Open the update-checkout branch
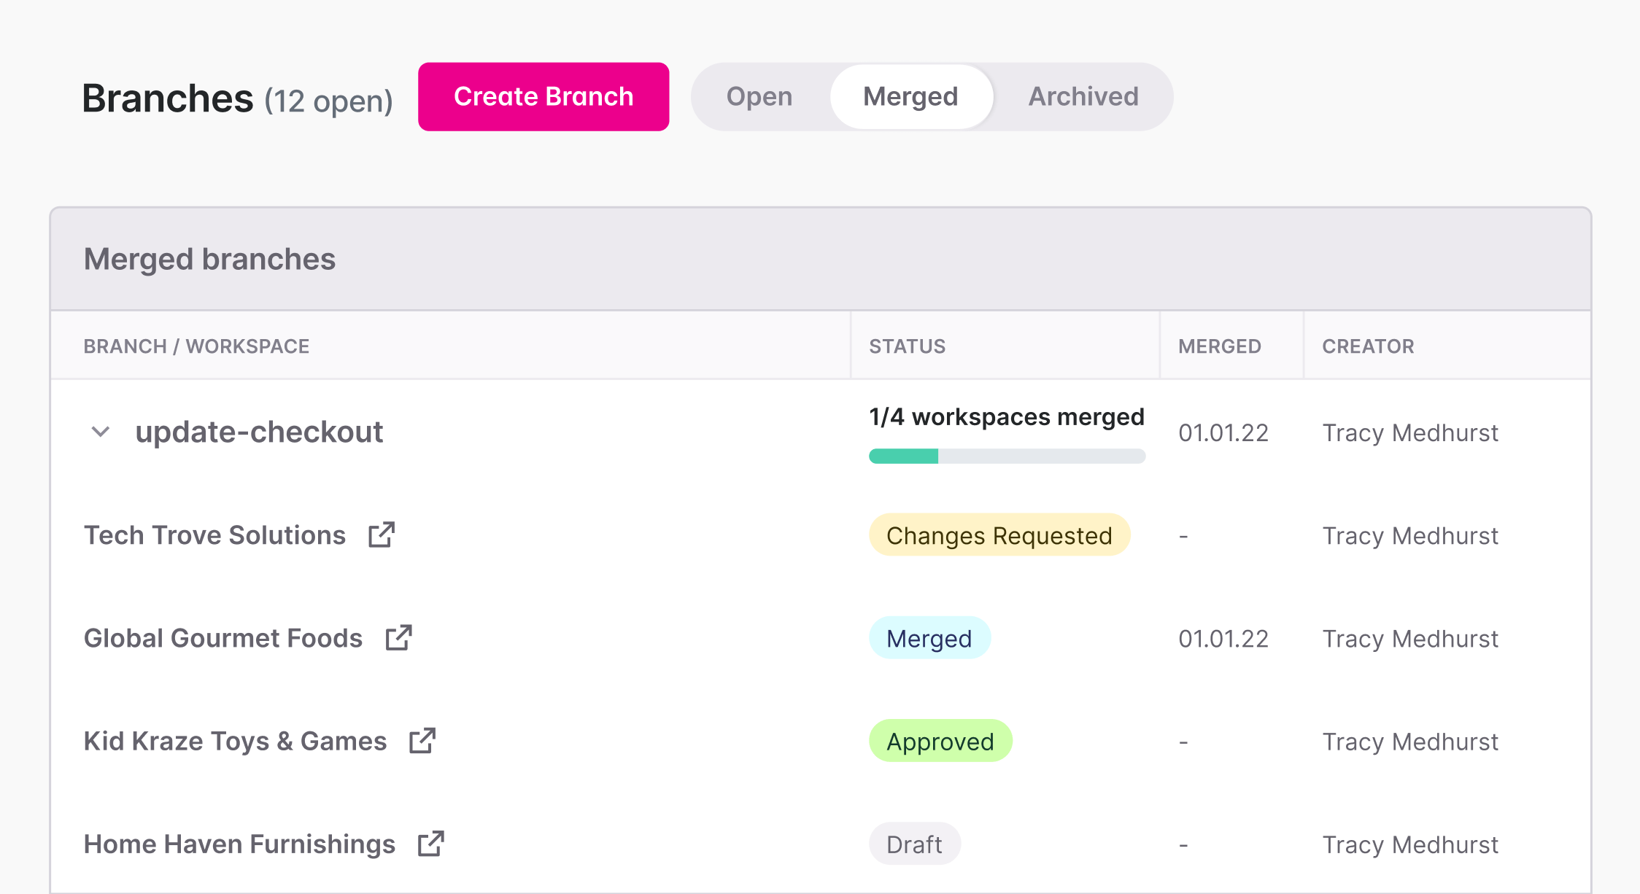This screenshot has height=894, width=1640. [x=259, y=432]
